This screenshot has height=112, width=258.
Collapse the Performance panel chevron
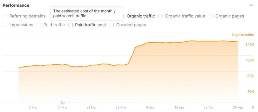[x=251, y=5]
